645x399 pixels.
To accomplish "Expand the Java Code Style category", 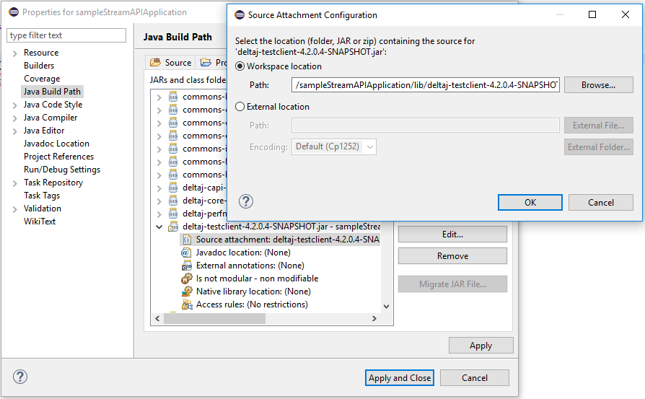I will pos(15,105).
